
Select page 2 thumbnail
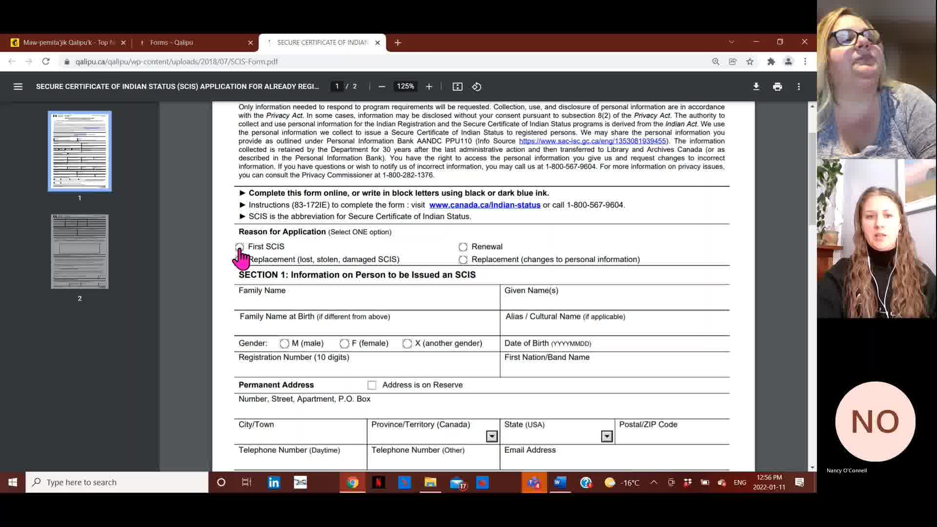80,252
